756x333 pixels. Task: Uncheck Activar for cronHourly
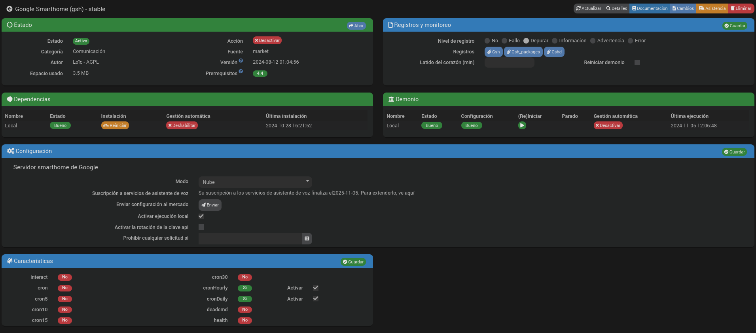pos(316,288)
